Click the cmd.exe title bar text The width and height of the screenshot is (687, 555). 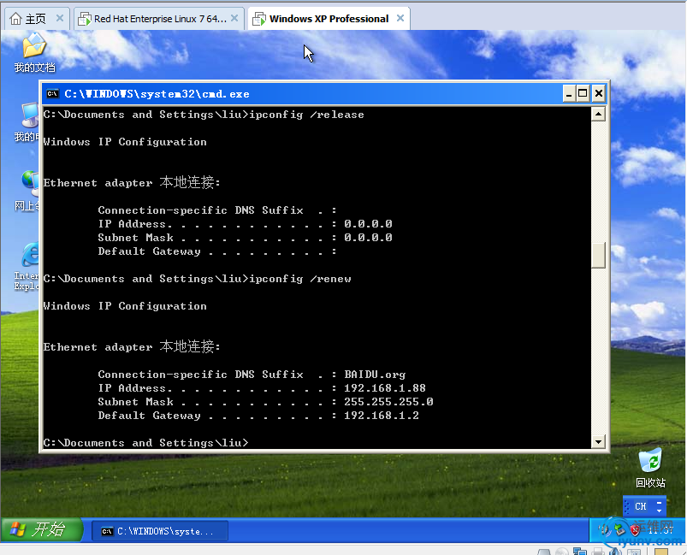pos(157,94)
